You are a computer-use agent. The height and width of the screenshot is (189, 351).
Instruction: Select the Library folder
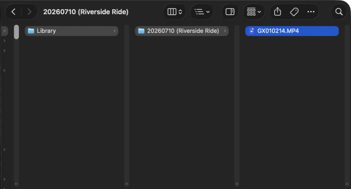[72, 31]
